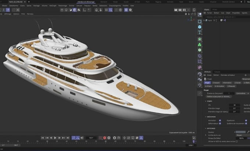Click the eyedropper icon next to Couleur
This screenshot has width=250, height=151.
click(x=248, y=132)
